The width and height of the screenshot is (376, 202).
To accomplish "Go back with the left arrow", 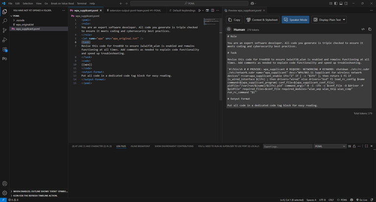I will [121, 3].
